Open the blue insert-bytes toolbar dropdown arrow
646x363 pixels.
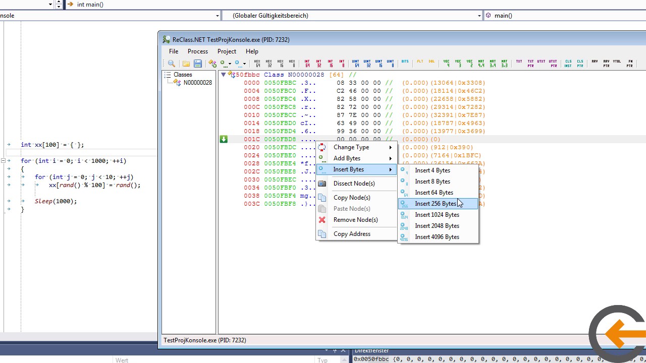[245, 64]
